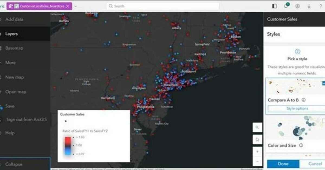Expand the dropdown beside CustomerLocations_NewStore tab
The height and width of the screenshot is (170, 325).
point(76,6)
